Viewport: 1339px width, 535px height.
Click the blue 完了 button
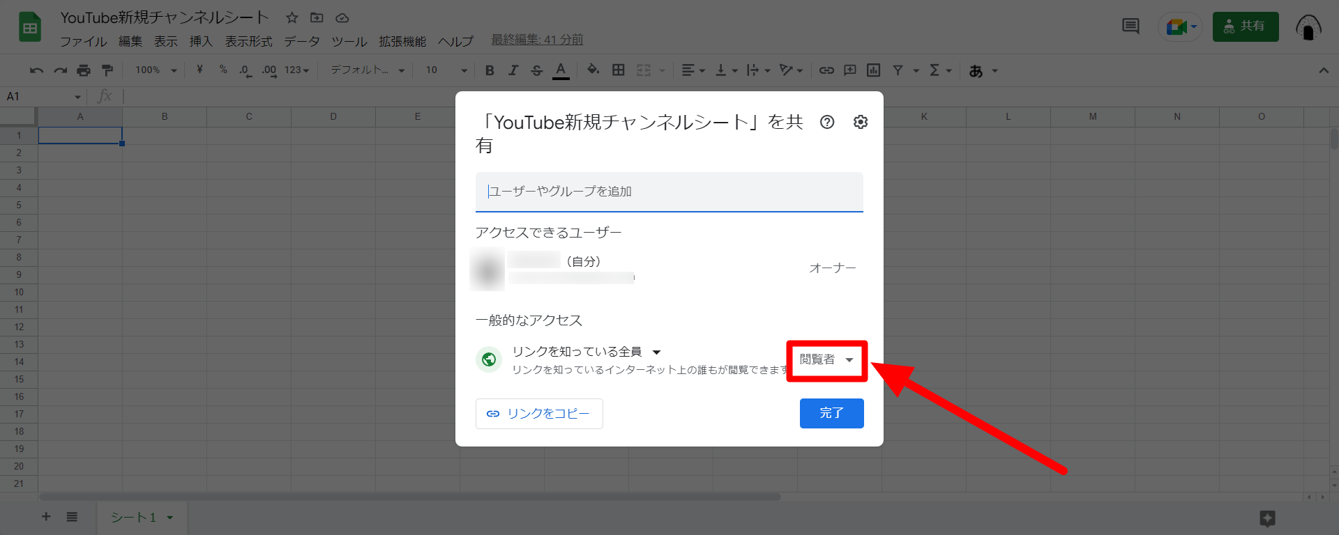pyautogui.click(x=832, y=413)
